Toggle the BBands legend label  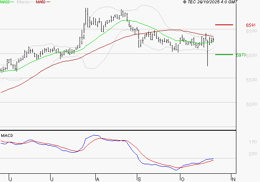pos(24,2)
